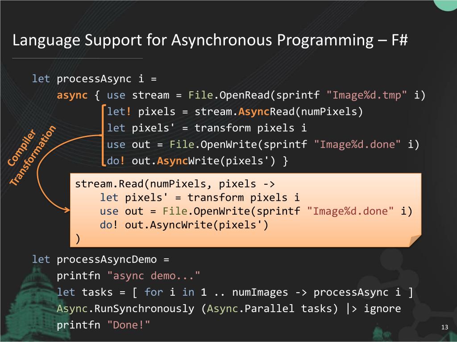Click 'do! out.AsyncWrite(pixels')' in the orange box
Screen dimensions: 457x342
(x=184, y=225)
